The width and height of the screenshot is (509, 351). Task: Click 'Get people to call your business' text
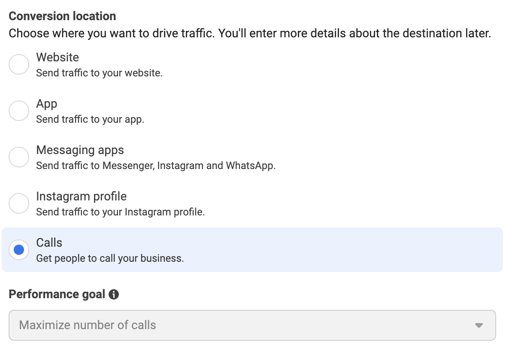[x=110, y=258]
